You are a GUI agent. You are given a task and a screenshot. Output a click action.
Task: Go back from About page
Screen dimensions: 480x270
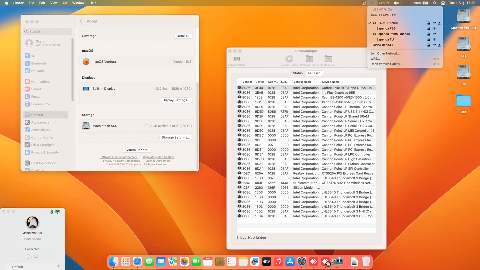pos(81,21)
